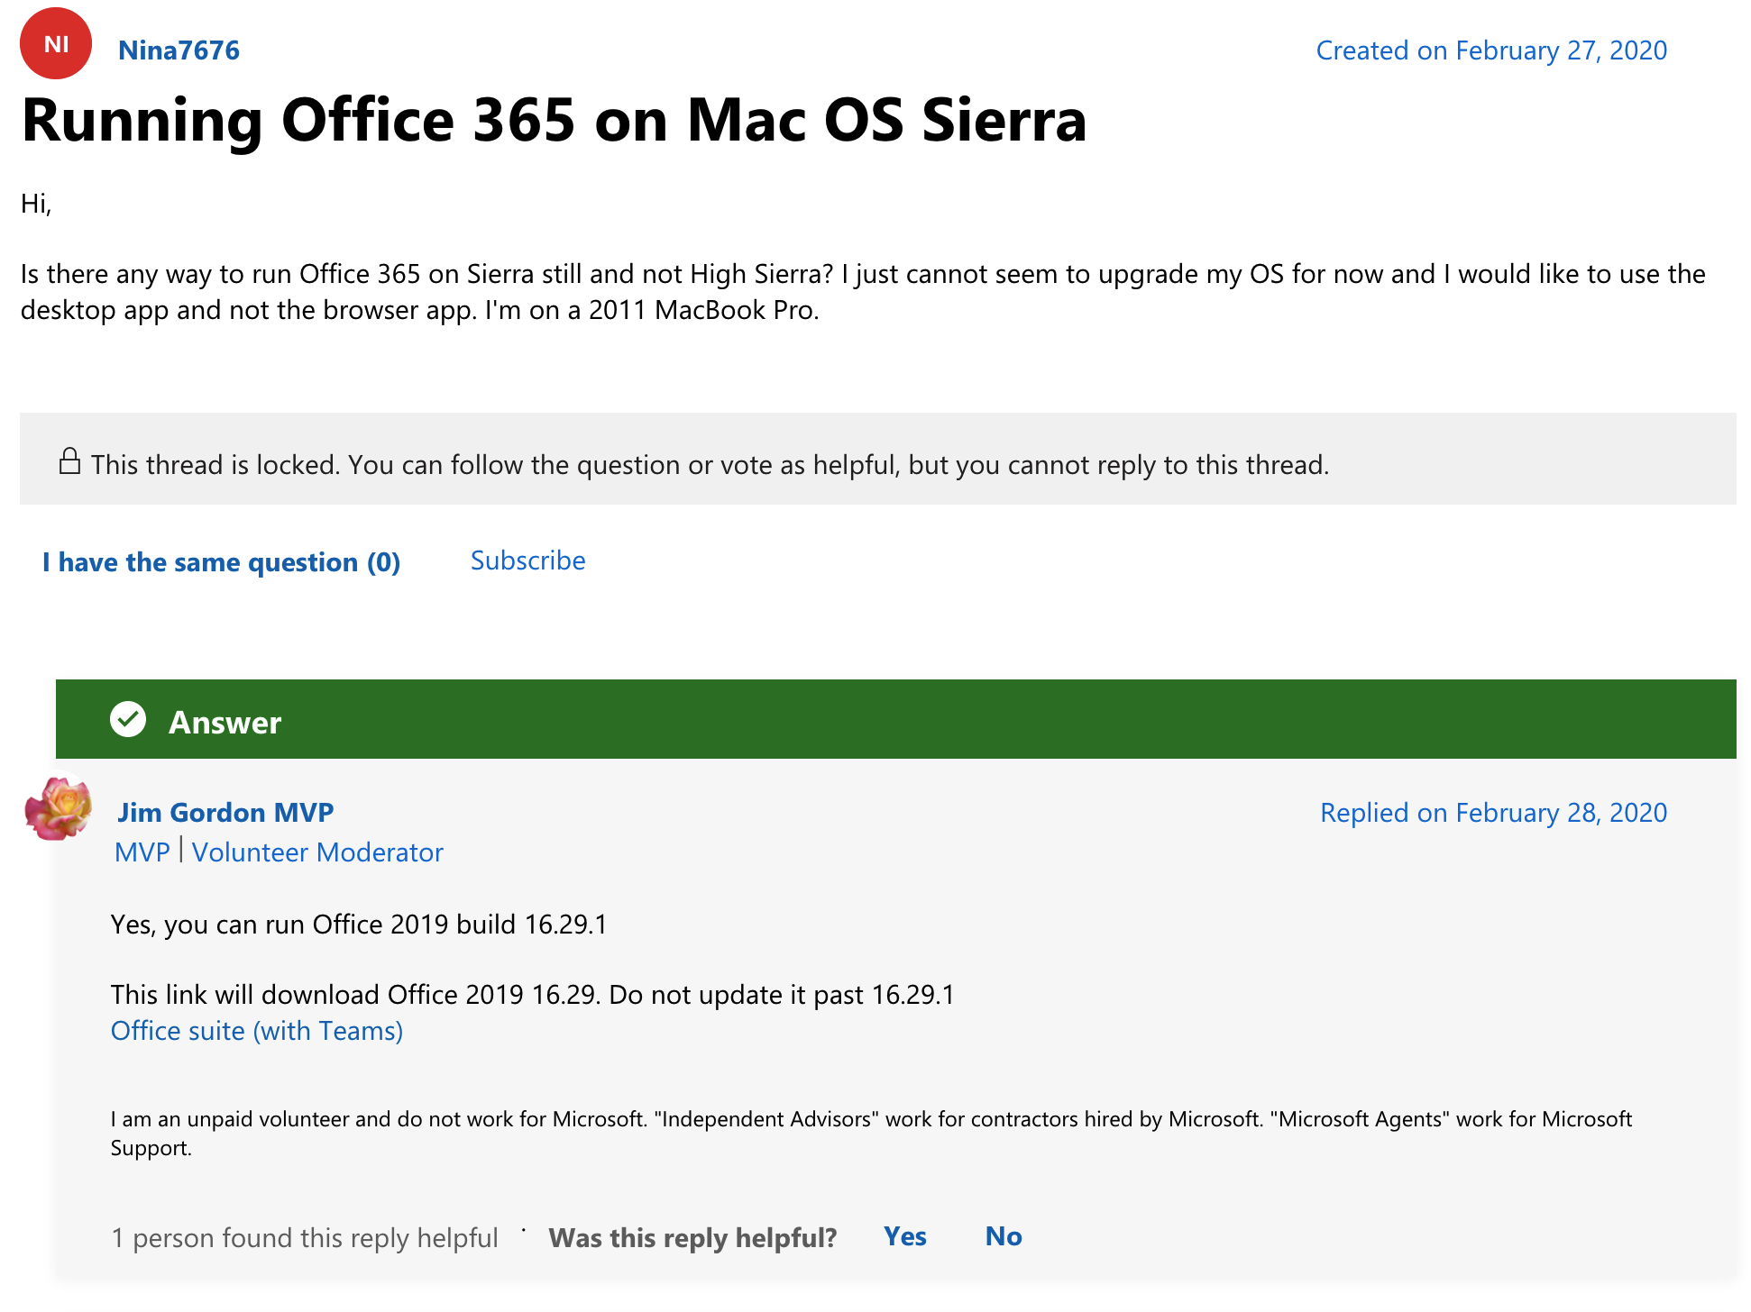
Task: Click the Volunteer Moderator badge link
Action: [317, 852]
